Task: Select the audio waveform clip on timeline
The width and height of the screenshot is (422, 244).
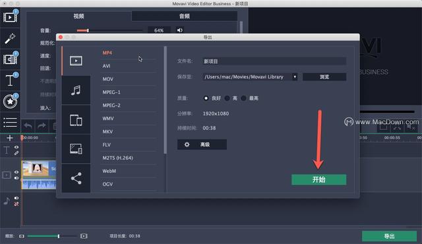Action: [x=39, y=184]
